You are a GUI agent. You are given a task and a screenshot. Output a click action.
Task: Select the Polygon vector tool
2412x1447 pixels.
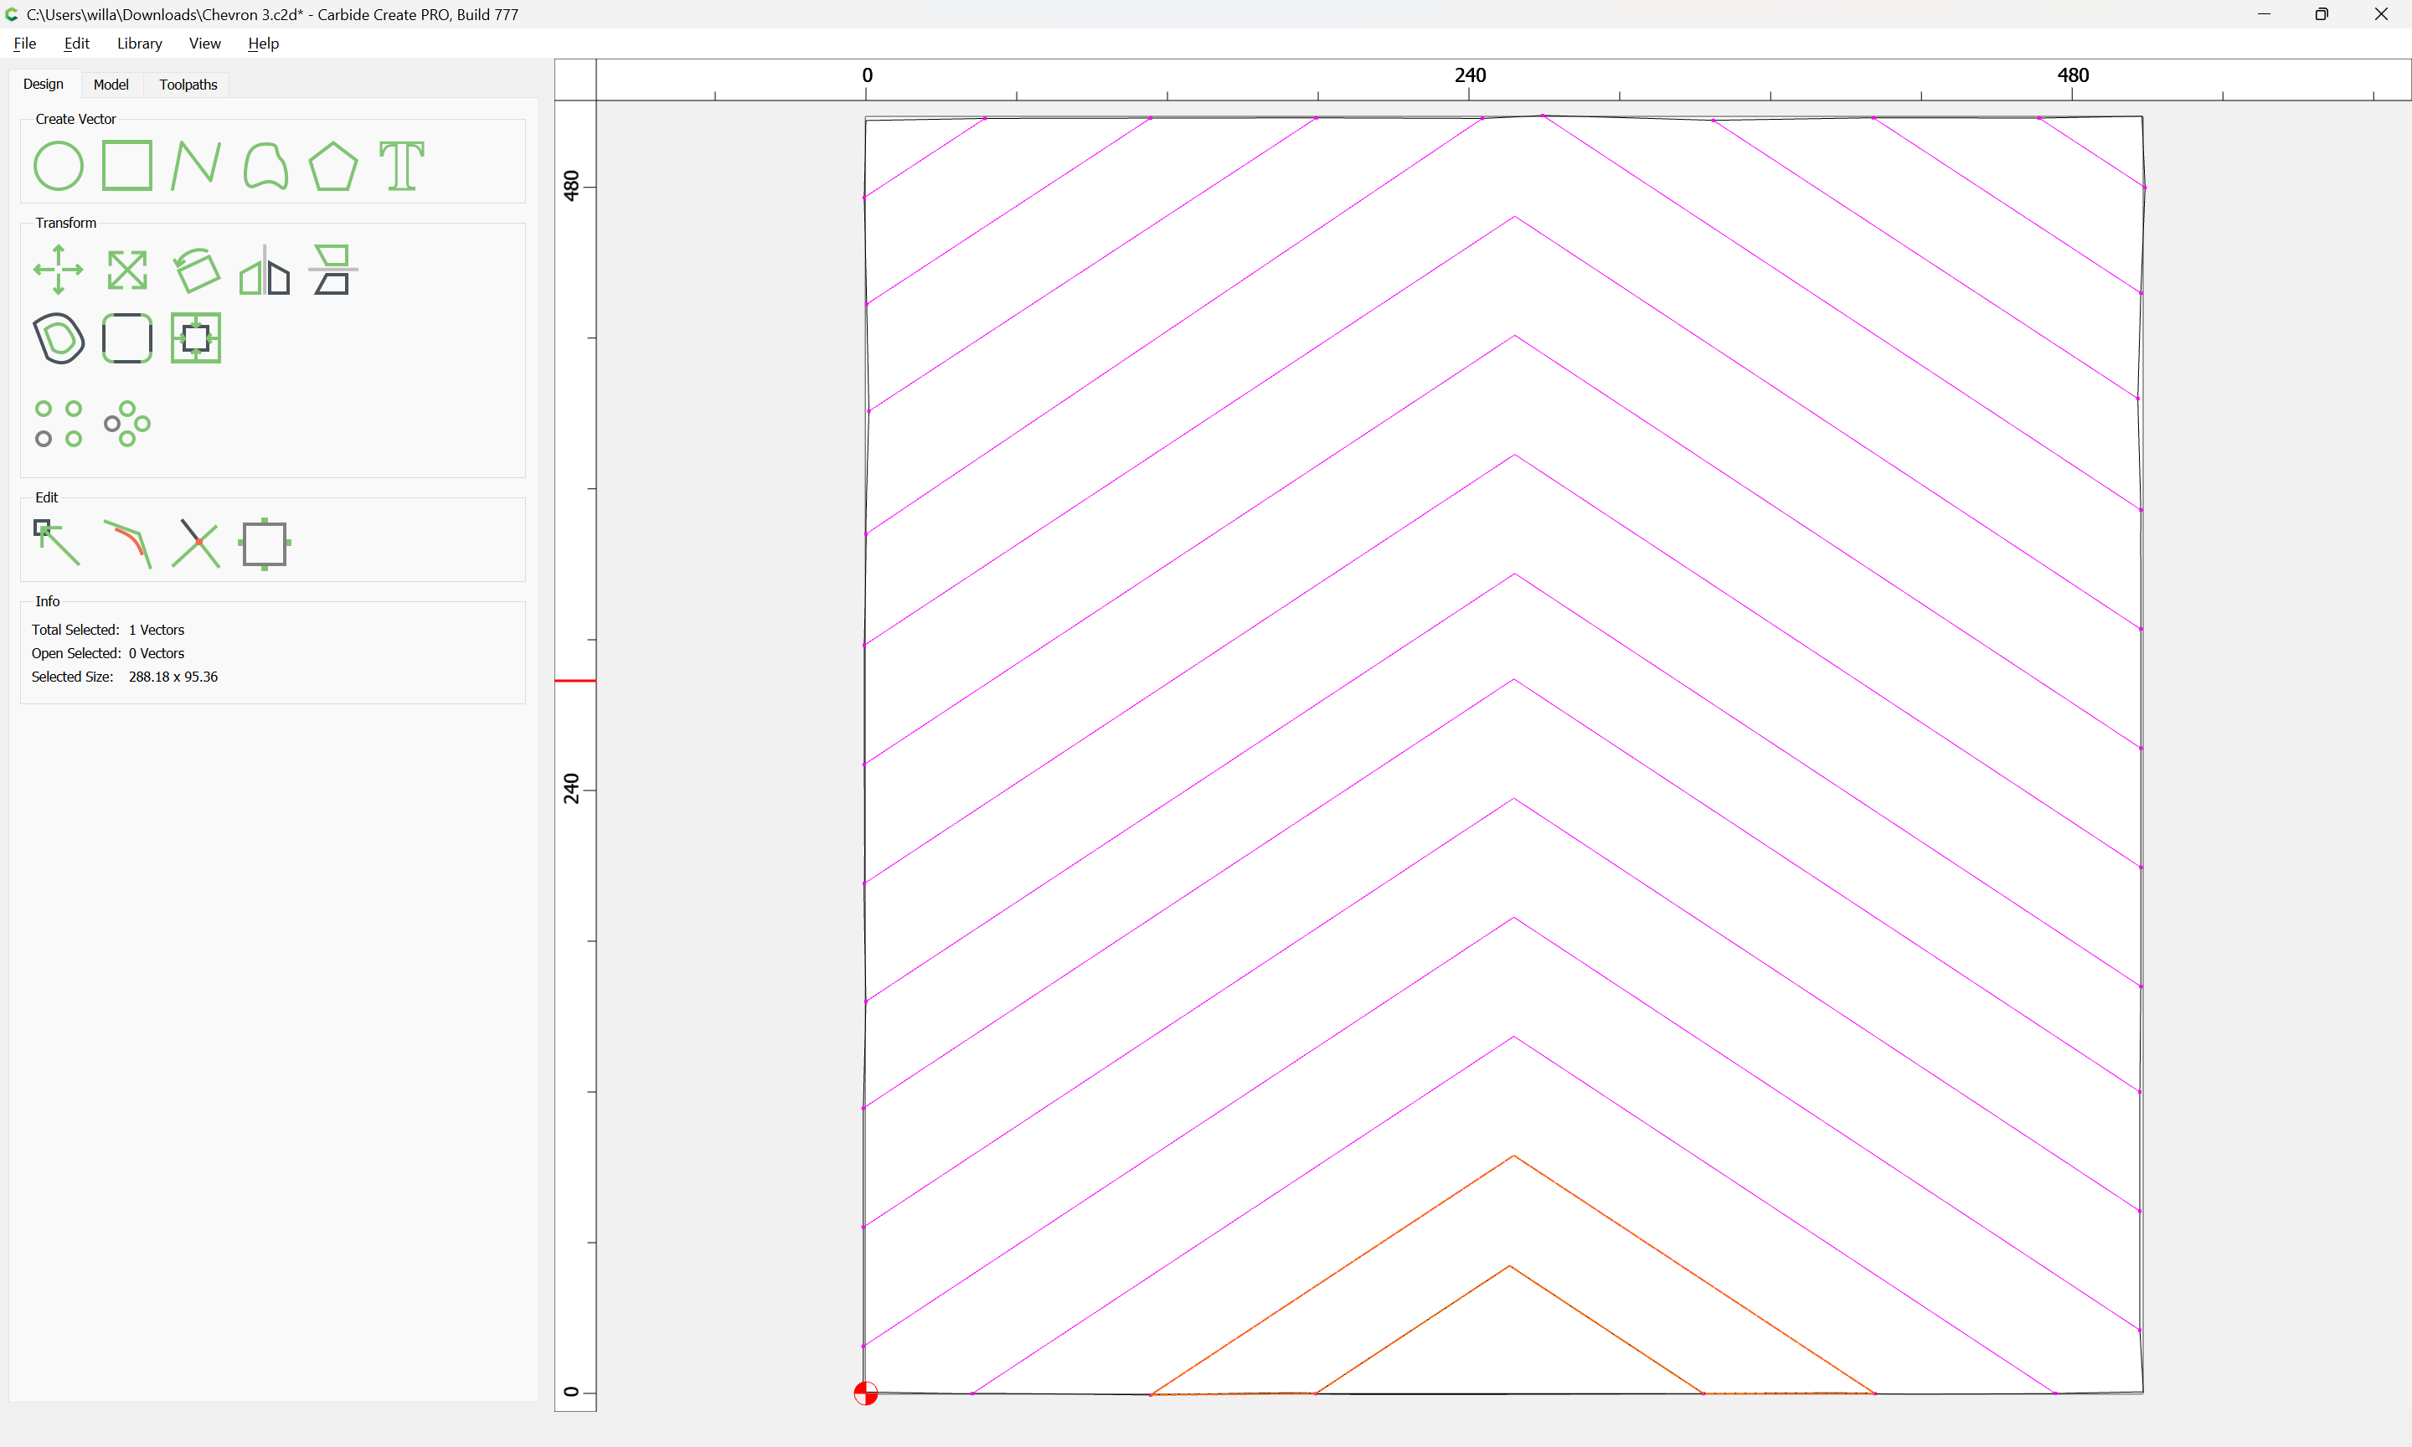point(332,166)
